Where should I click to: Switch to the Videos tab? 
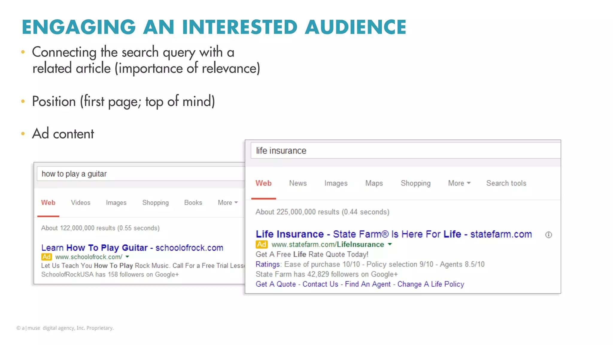81,203
